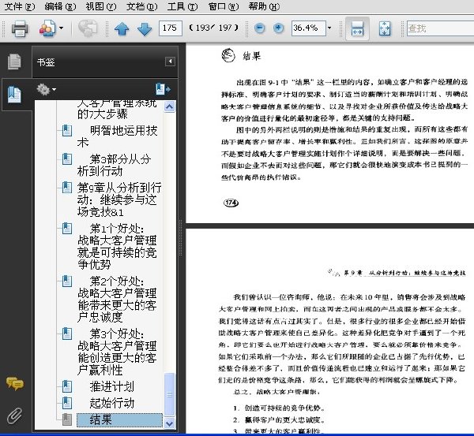Screen dimensions: 474x436
Task: Open the 帮助 menu
Action: [264, 6]
